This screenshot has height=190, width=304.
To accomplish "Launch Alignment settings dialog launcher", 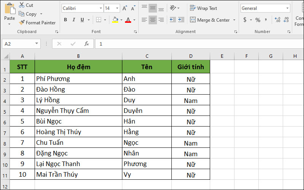I will click(x=236, y=32).
